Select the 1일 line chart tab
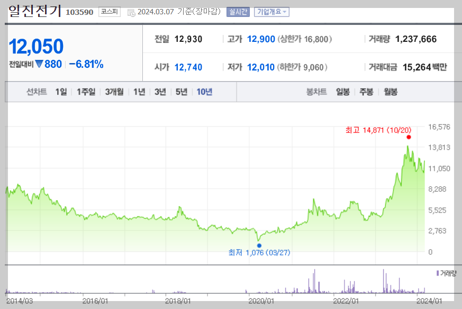The width and height of the screenshot is (462, 309). [61, 92]
